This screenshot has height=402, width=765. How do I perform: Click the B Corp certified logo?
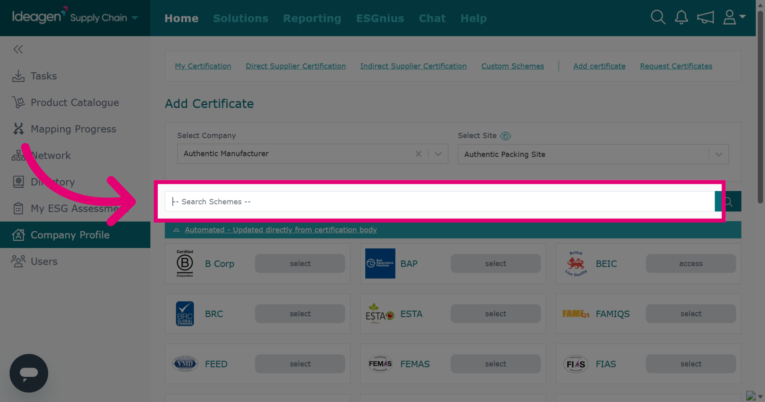pyautogui.click(x=185, y=263)
